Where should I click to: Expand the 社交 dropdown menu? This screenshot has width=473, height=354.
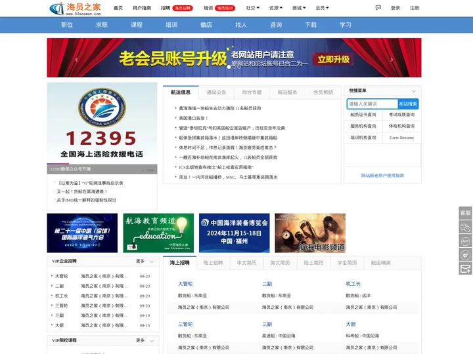click(x=252, y=8)
